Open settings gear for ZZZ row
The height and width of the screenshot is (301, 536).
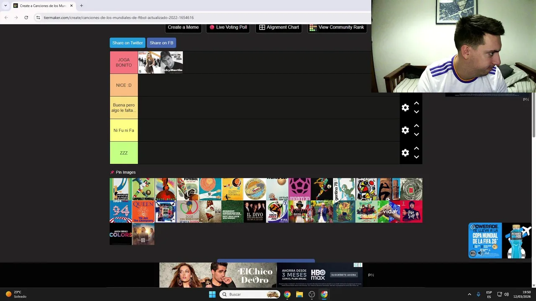pos(405,153)
